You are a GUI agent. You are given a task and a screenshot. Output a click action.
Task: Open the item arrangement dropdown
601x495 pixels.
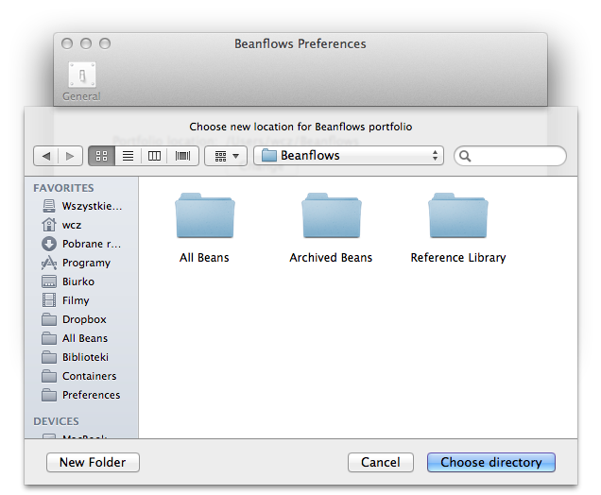(226, 156)
